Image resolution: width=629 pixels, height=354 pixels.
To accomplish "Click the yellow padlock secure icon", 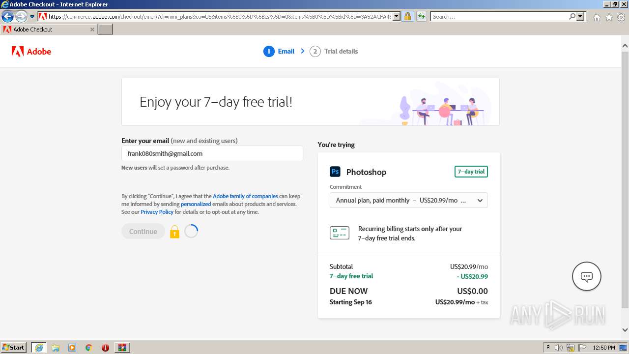I will [x=174, y=232].
